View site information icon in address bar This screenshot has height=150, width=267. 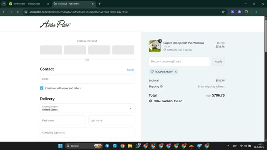point(26,12)
